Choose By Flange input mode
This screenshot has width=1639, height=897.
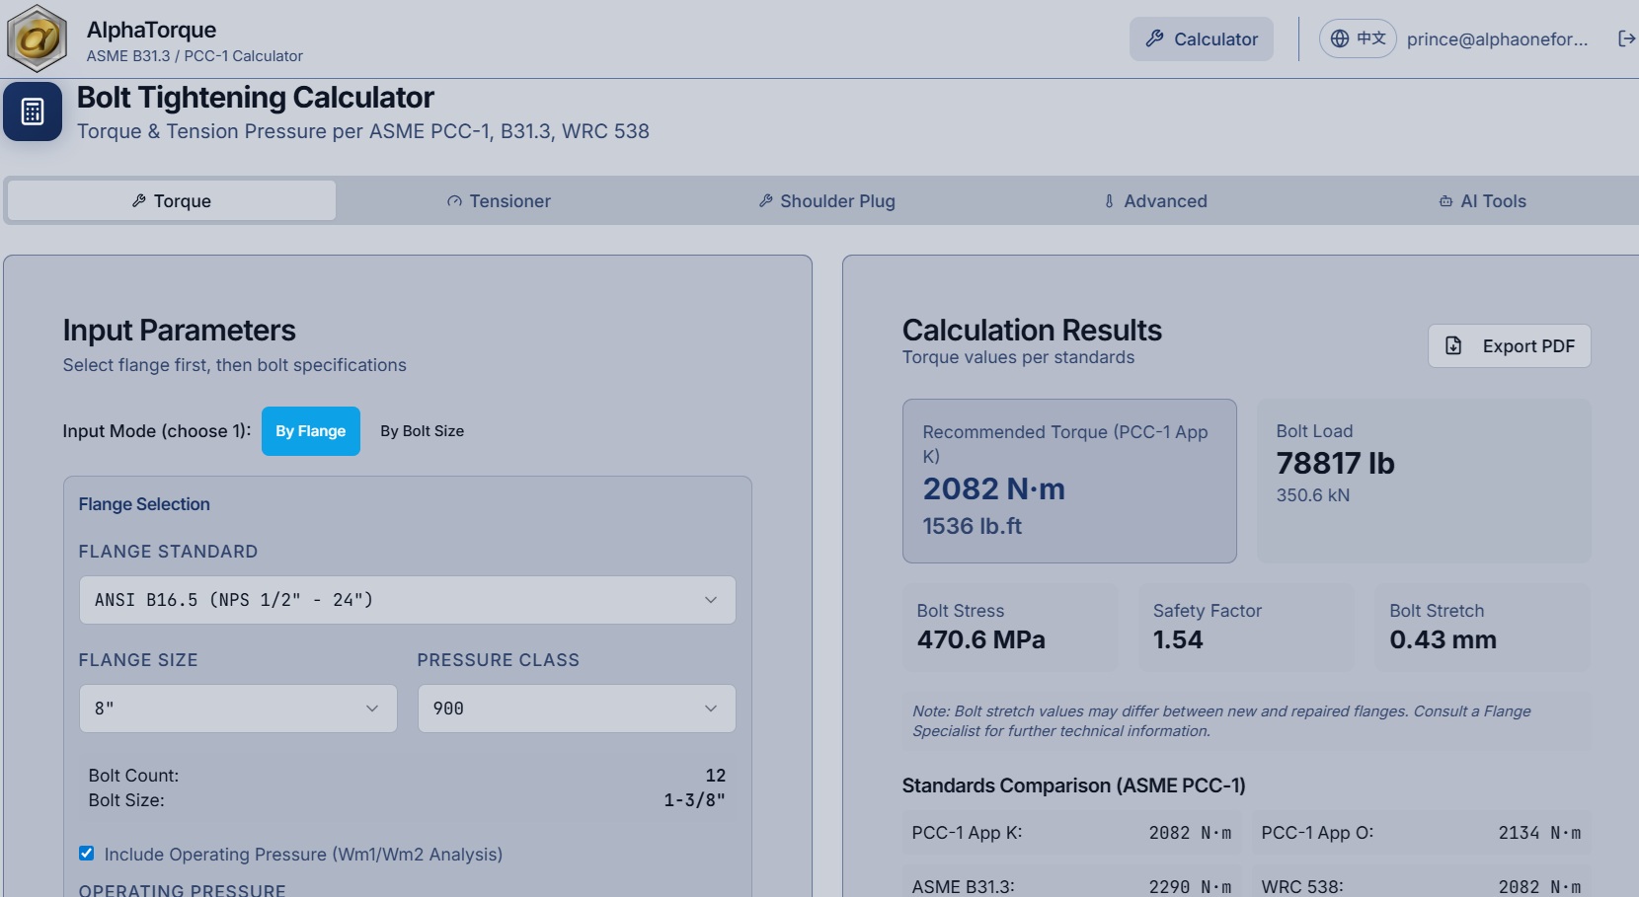[310, 431]
